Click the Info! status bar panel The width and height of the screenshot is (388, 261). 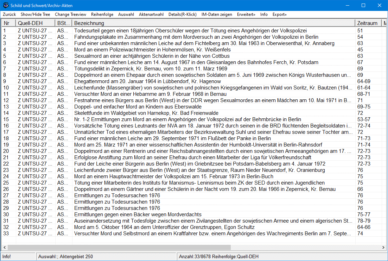point(18,256)
